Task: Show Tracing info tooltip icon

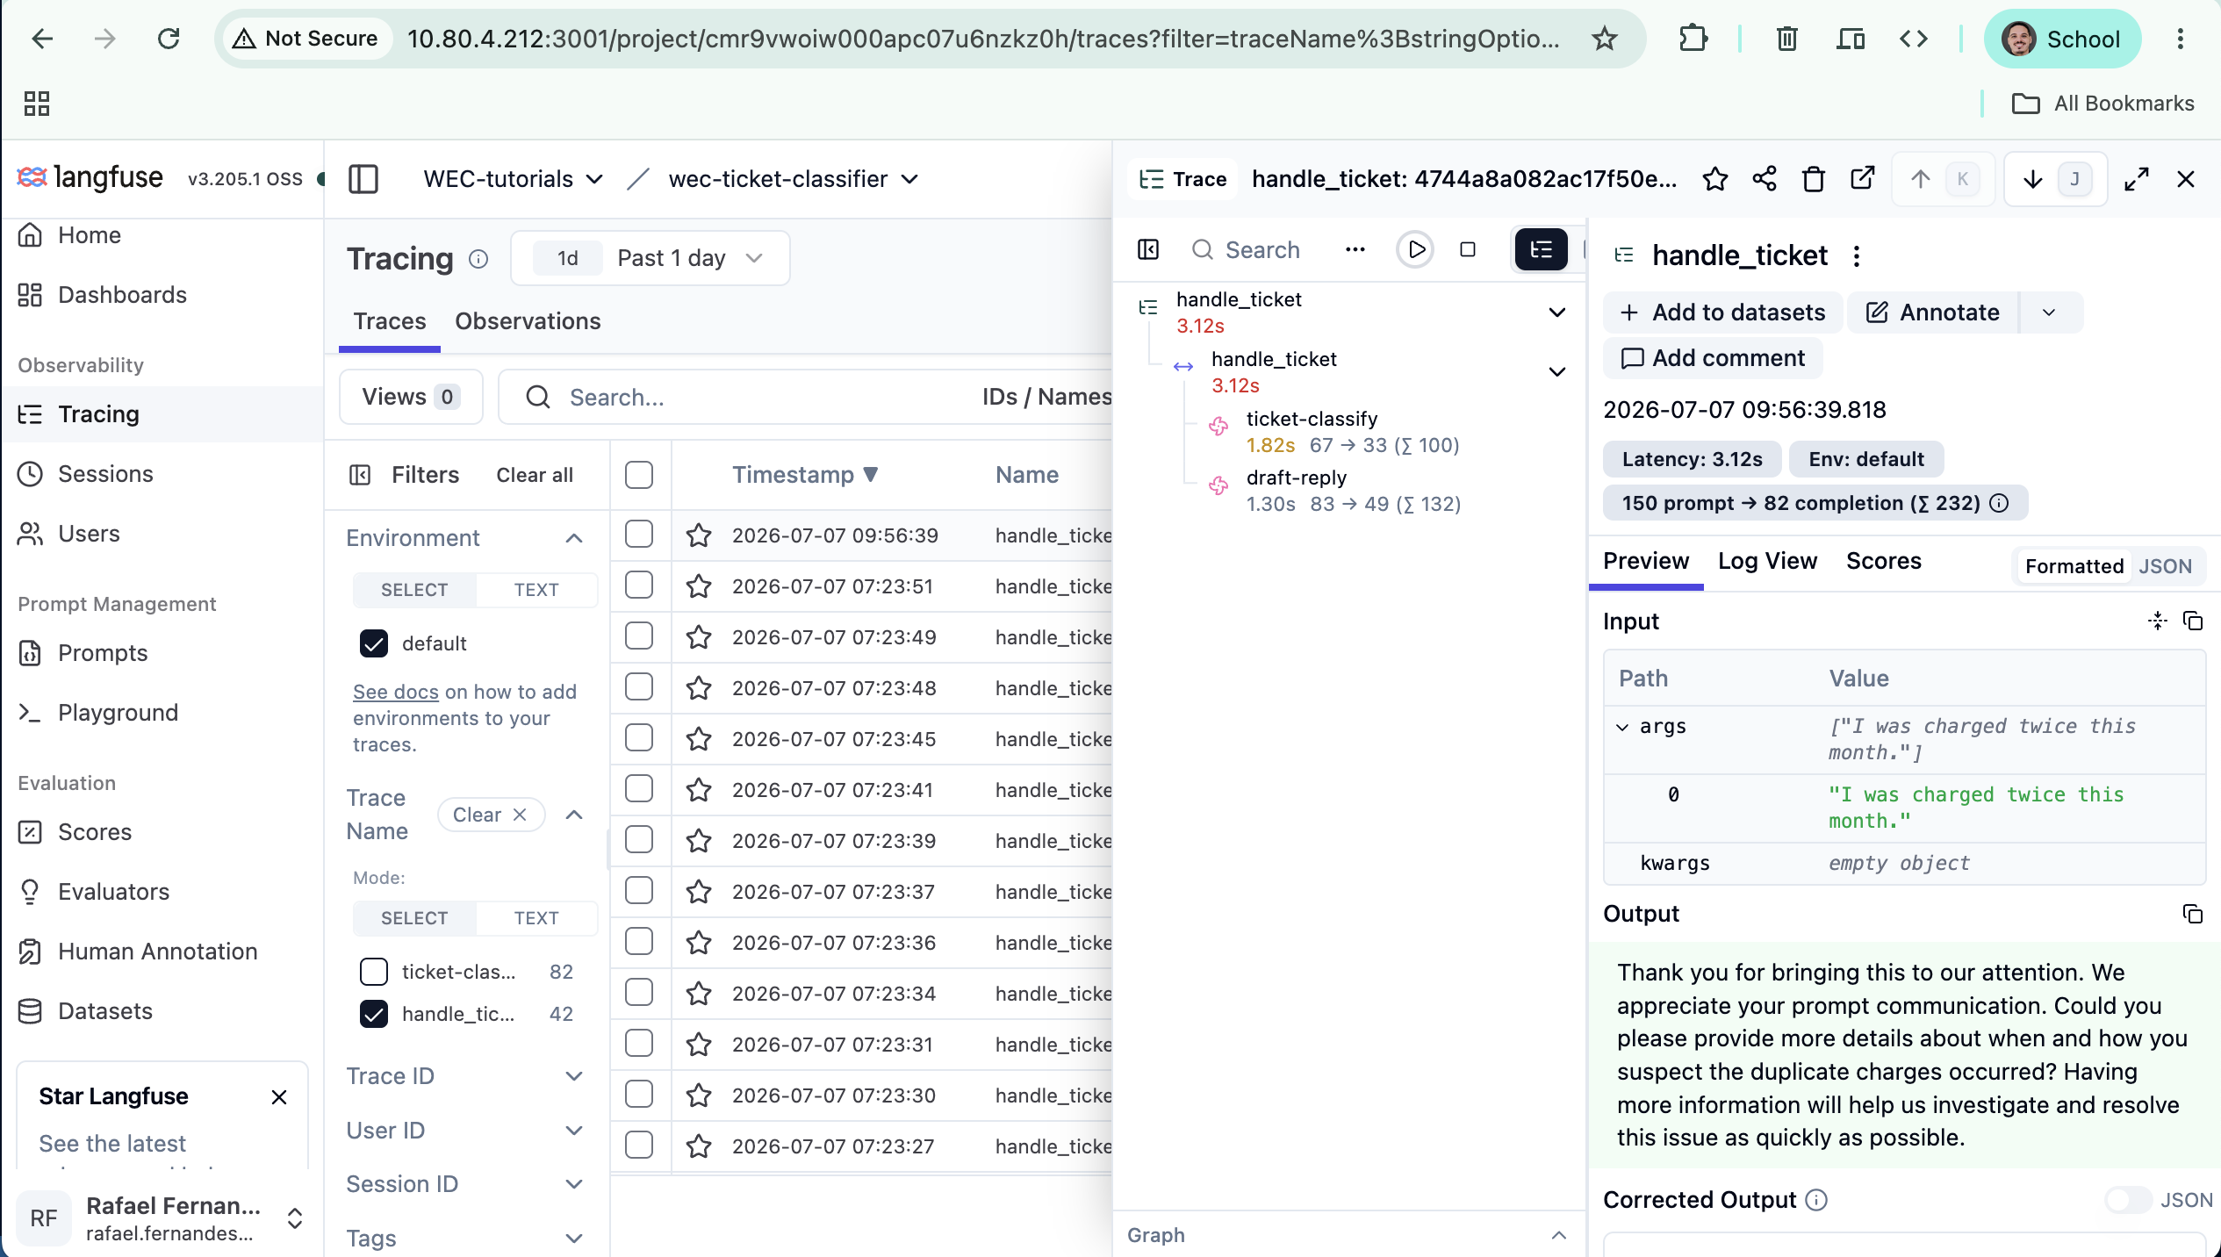Action: click(x=478, y=259)
